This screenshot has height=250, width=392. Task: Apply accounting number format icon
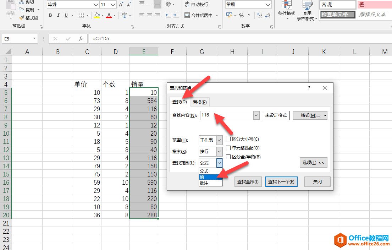coord(229,15)
